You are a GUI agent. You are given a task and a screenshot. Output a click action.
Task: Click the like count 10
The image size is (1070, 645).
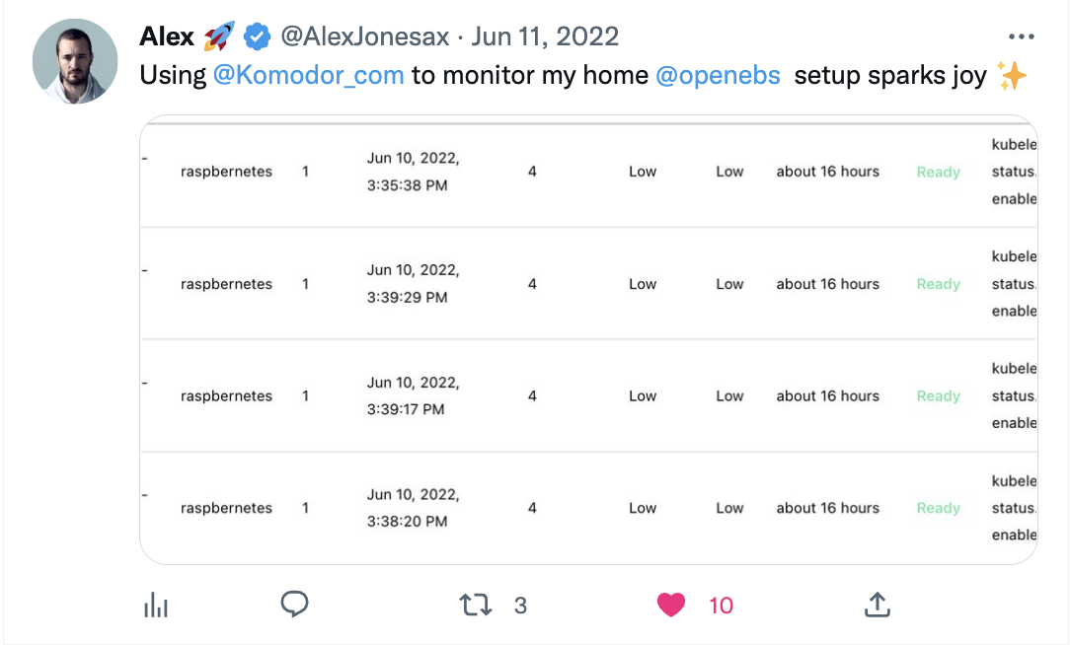(721, 606)
